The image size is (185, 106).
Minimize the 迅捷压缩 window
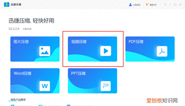click(x=170, y=5)
